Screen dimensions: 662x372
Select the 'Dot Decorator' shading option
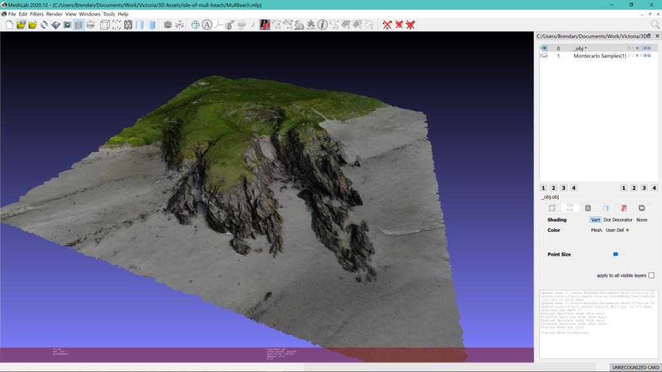618,220
